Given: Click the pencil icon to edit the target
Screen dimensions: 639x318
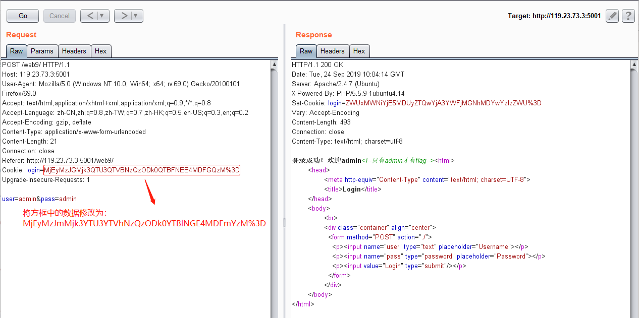Looking at the screenshot, I should click(x=612, y=16).
